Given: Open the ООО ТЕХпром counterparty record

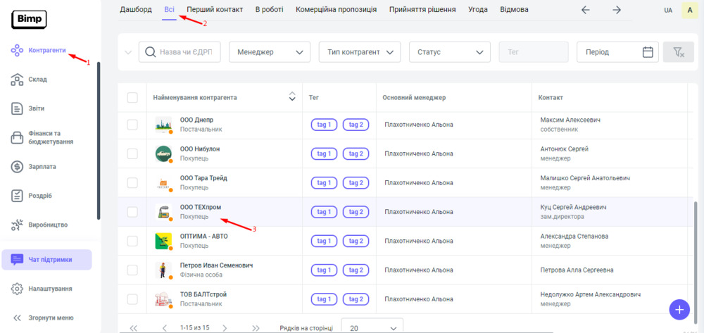Looking at the screenshot, I should pyautogui.click(x=201, y=207).
